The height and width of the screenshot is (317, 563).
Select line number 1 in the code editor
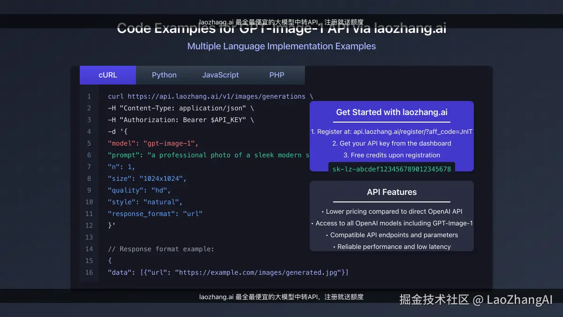coord(89,96)
